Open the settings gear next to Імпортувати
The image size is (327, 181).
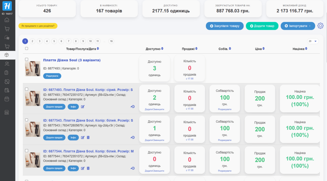(320, 26)
